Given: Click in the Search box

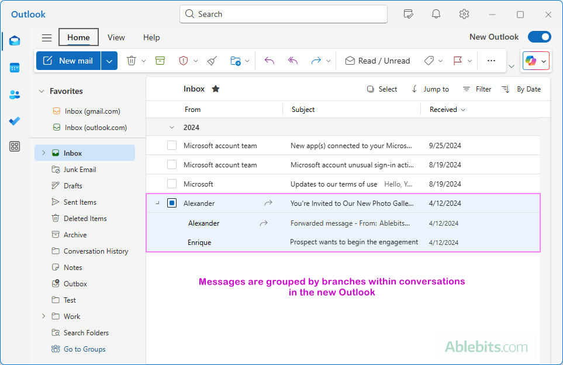Looking at the screenshot, I should coord(284,14).
